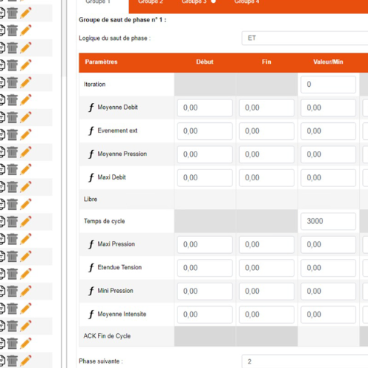Click the function icon for Moyenne Intensite

91,314
